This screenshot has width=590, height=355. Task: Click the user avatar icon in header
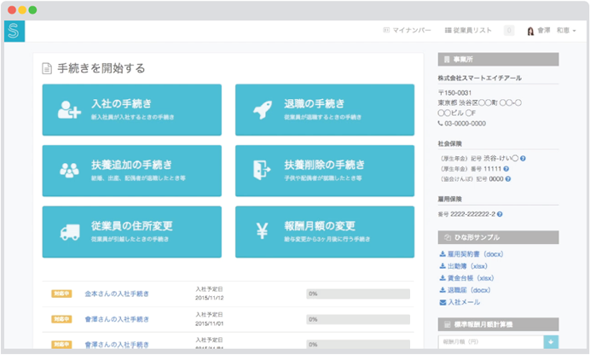coord(530,31)
